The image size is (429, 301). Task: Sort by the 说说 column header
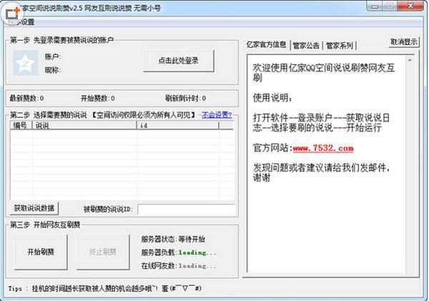click(x=84, y=125)
